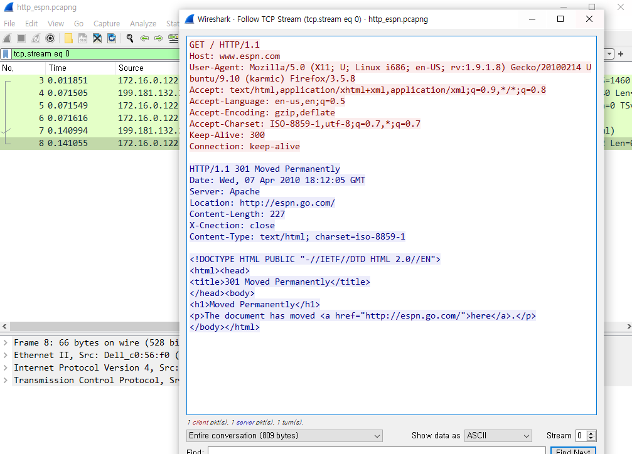Click the packet list horizontal scrollbar
This screenshot has width=632, height=454.
tap(94, 326)
